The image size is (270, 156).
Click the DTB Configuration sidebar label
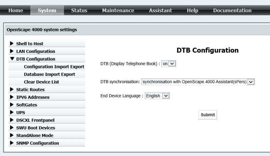tap(36, 59)
